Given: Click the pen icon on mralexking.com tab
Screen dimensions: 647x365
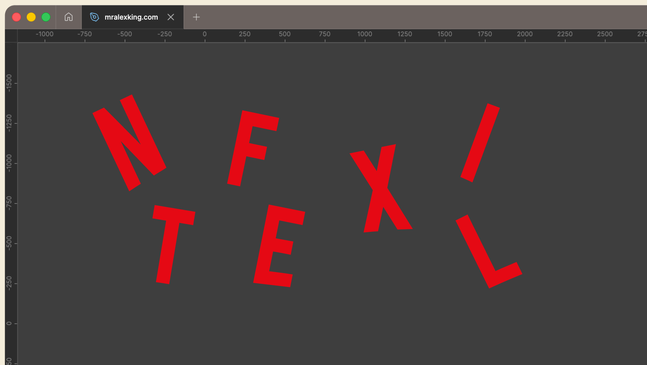Looking at the screenshot, I should [95, 17].
